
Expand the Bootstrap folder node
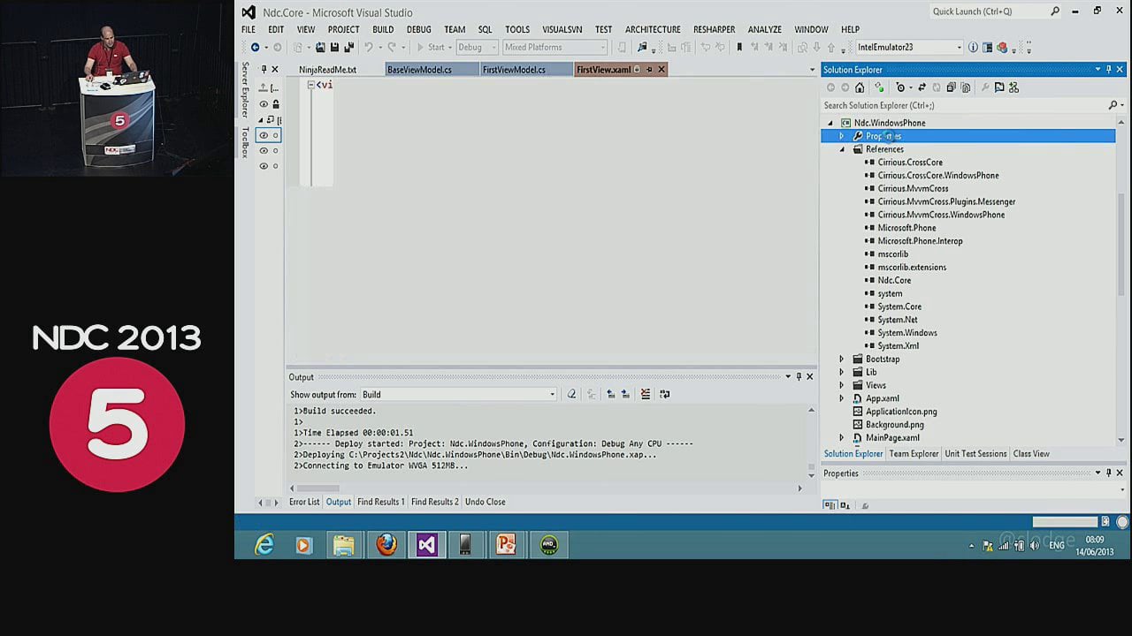[842, 359]
